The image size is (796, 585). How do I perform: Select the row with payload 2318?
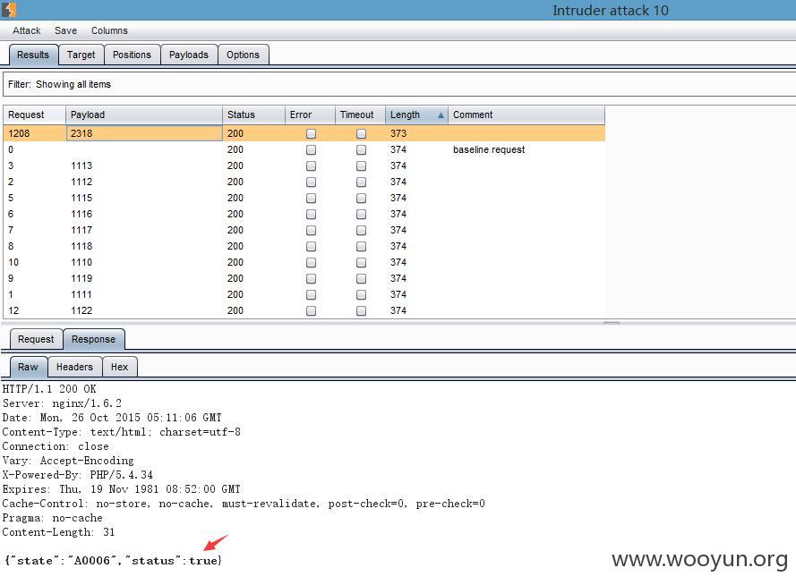tap(304, 133)
